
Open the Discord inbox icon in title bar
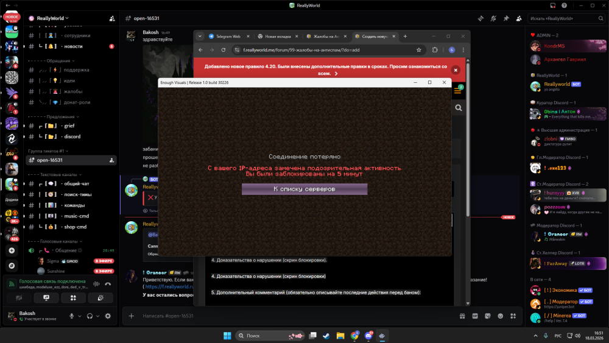click(553, 5)
